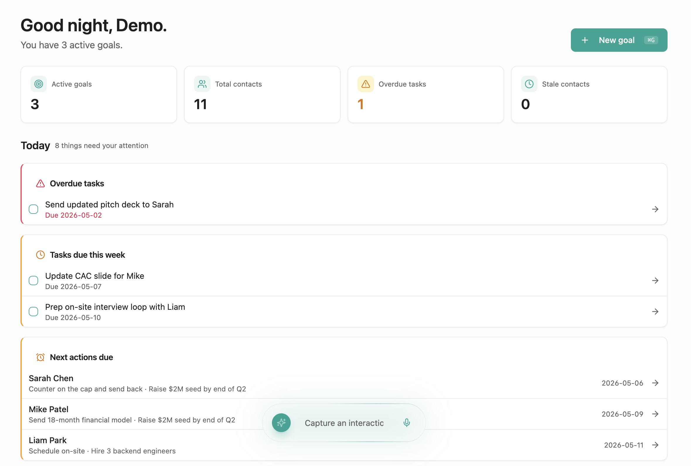
Task: Open Mike Patel contact
Action: pyautogui.click(x=49, y=409)
